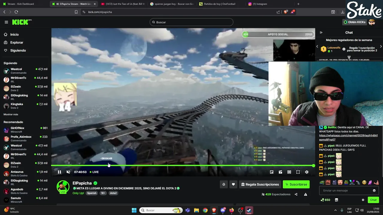Expand Mostrar más in following list
Image resolution: width=383 pixels, height=215 pixels.
click(x=11, y=114)
